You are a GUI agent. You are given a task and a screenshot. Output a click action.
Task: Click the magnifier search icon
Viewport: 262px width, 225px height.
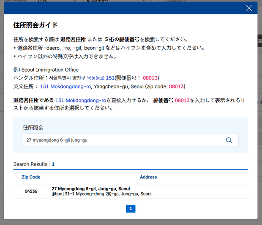tap(229, 140)
